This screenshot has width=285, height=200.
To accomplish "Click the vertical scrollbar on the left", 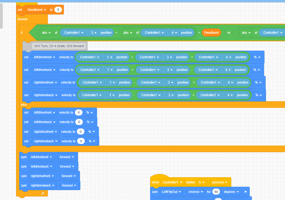I will pos(1,15).
